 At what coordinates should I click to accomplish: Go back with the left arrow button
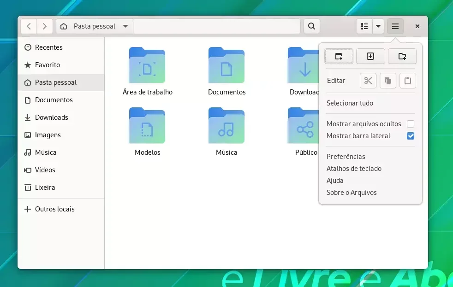(x=29, y=26)
